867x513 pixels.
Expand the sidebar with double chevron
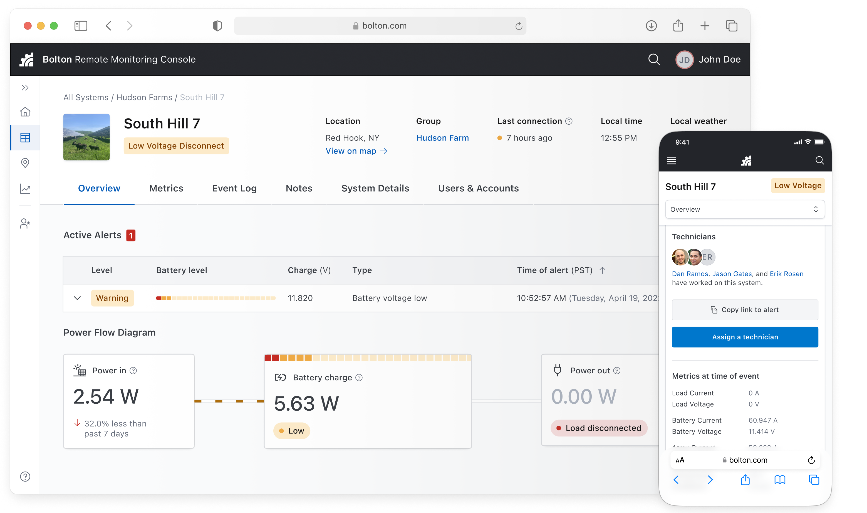click(25, 88)
